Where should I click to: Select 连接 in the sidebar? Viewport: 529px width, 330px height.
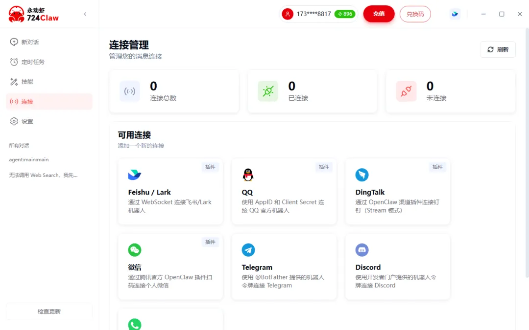(49, 101)
